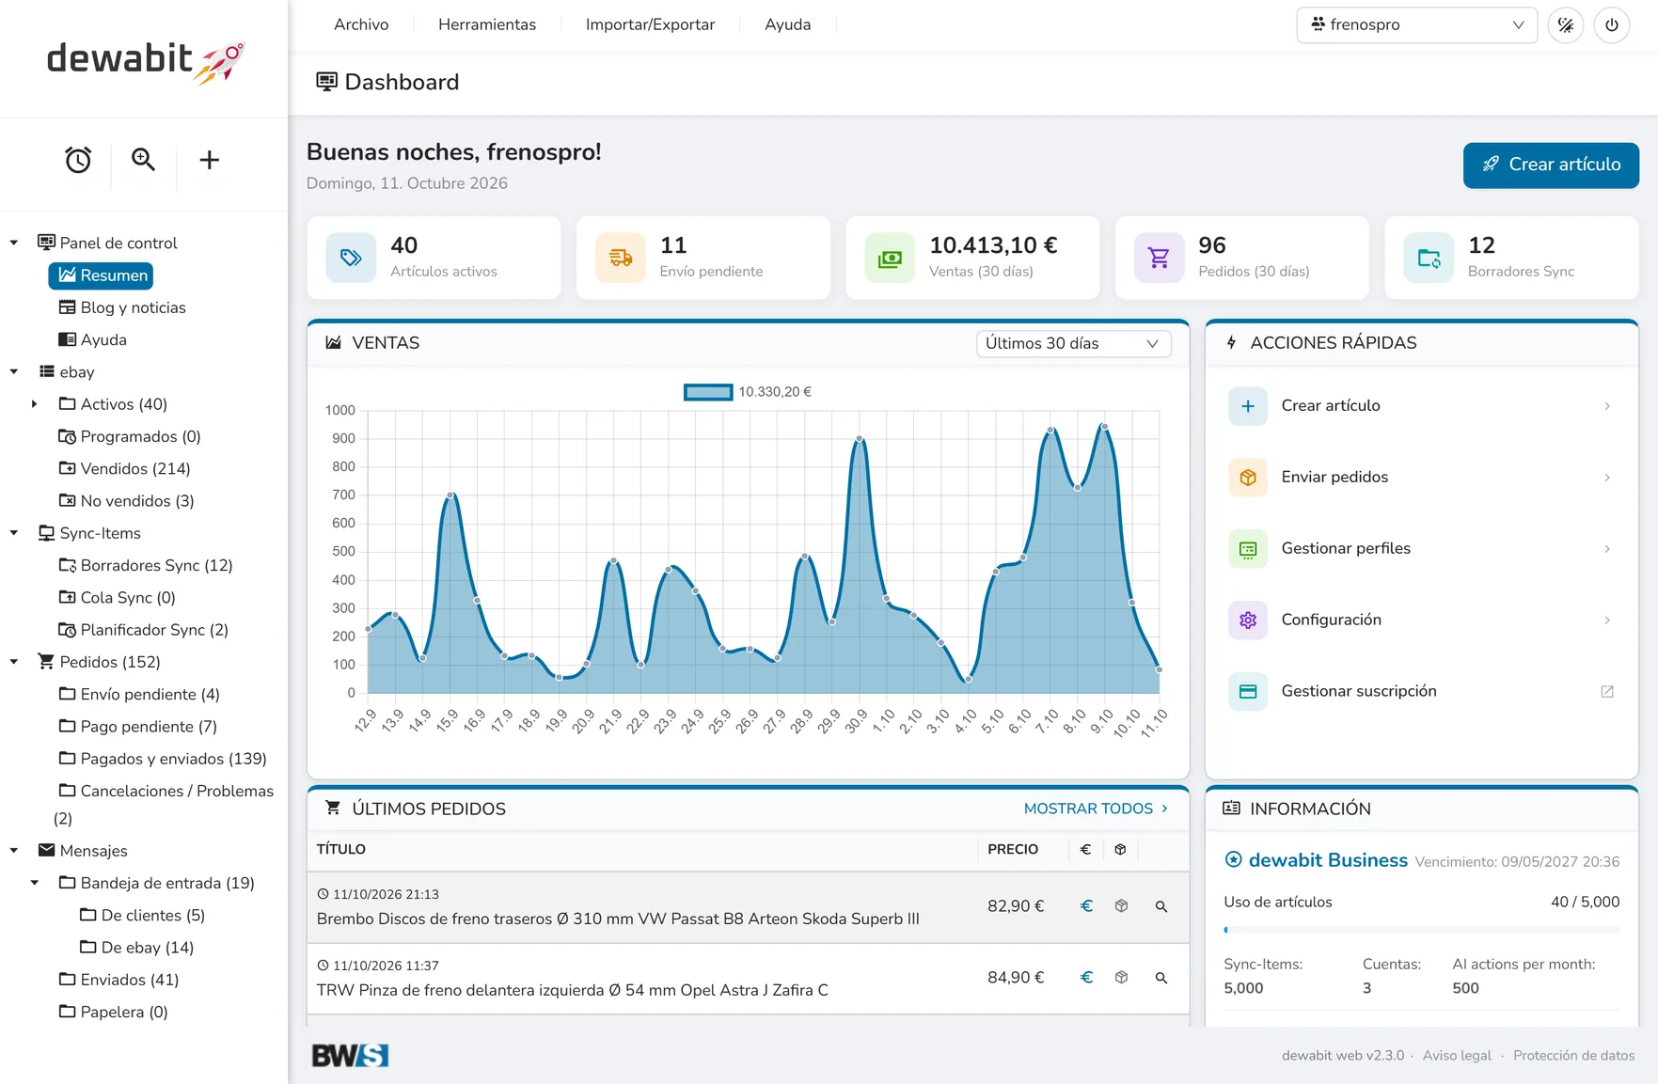Click the cart icon on Pedidos card
Image resolution: width=1658 pixels, height=1084 pixels.
[x=1159, y=258]
